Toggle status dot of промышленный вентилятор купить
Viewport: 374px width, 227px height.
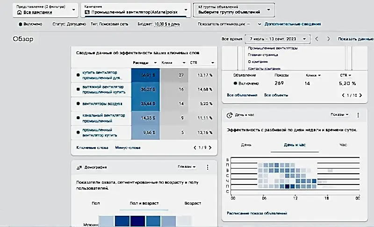78,132
